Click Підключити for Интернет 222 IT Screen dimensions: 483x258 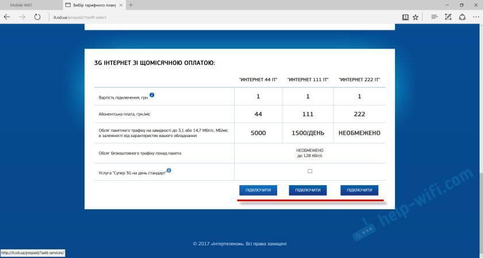pyautogui.click(x=359, y=190)
